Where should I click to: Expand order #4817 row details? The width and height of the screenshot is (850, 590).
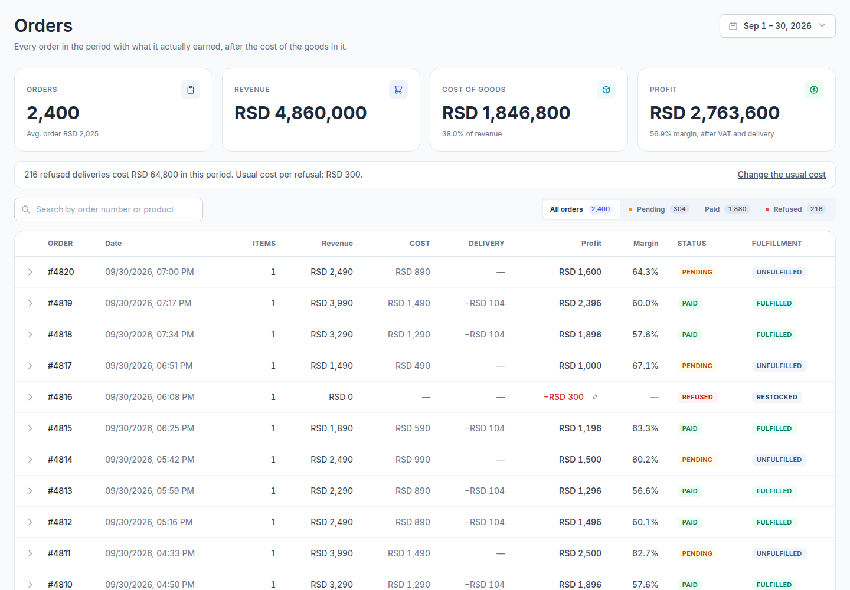click(x=30, y=366)
